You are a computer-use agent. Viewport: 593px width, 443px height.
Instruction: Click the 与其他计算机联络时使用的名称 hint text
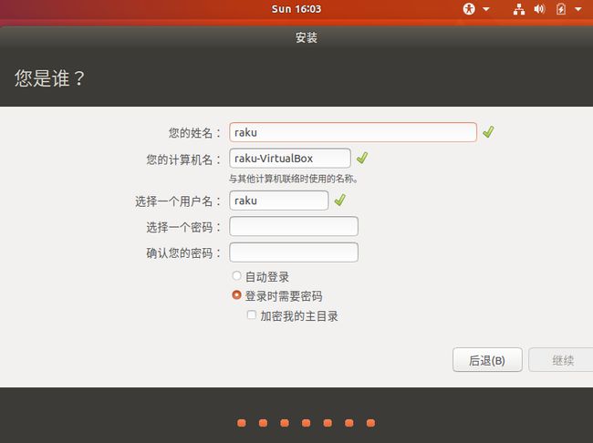pos(294,179)
